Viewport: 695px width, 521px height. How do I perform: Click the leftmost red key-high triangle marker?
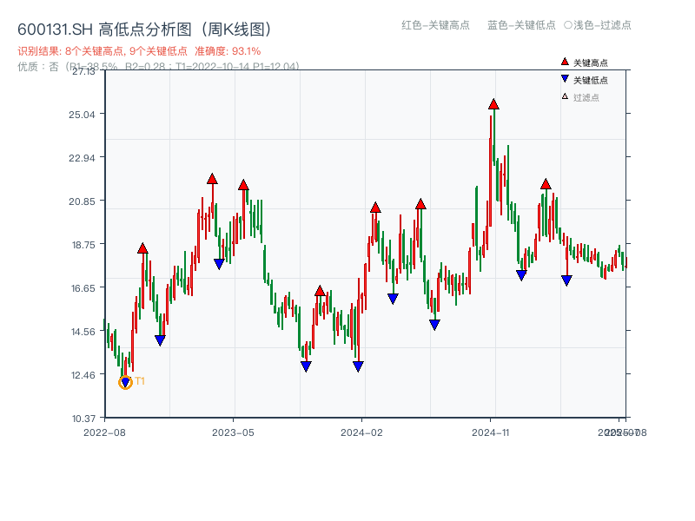tap(142, 247)
